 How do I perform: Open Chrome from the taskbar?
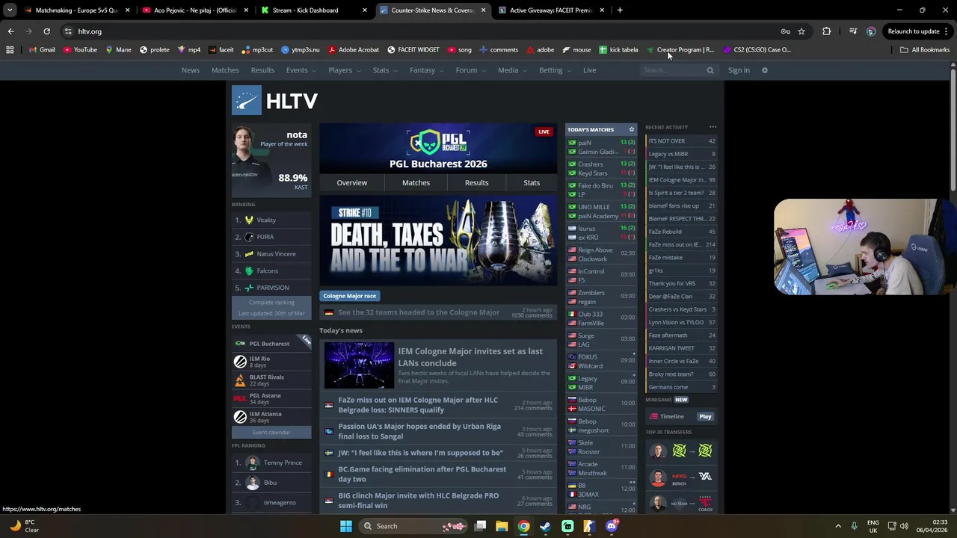(x=523, y=526)
